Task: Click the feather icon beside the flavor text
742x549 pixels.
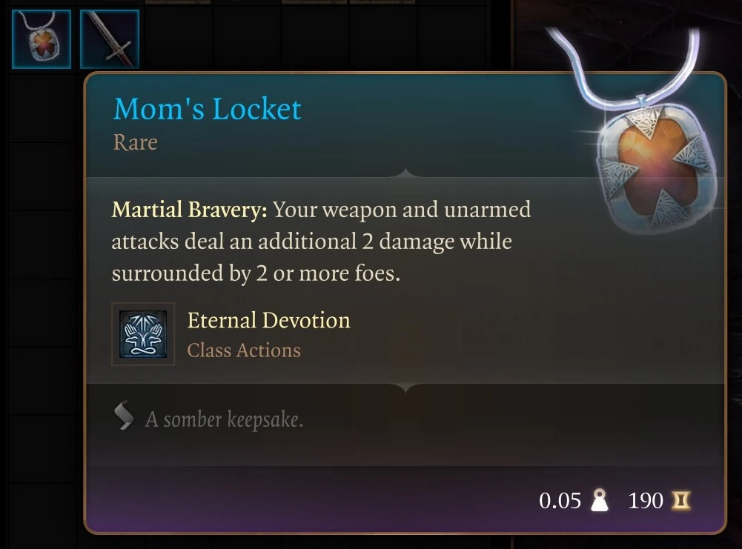Action: pos(124,416)
